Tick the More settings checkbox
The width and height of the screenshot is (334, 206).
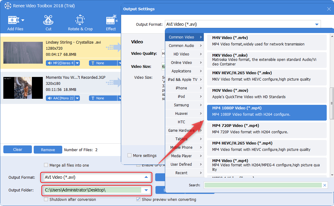tap(130, 155)
